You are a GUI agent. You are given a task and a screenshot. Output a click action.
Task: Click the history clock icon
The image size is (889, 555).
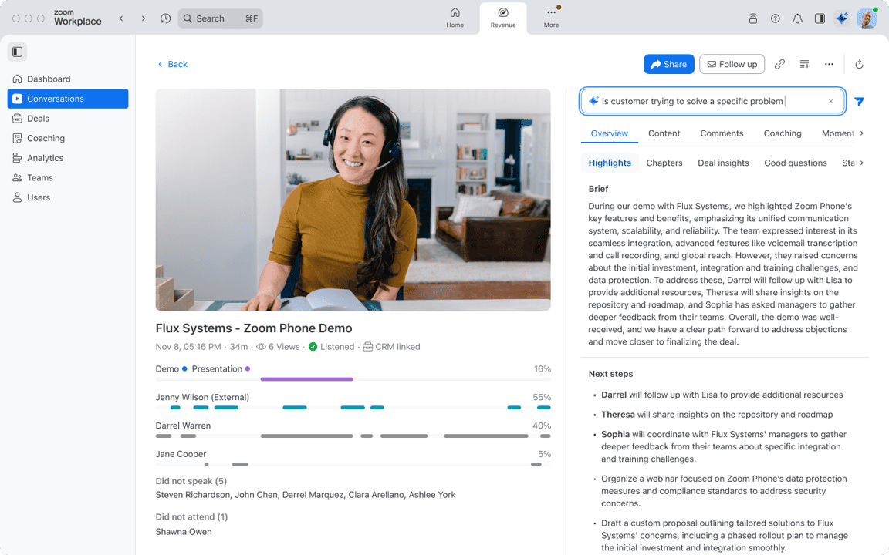(165, 18)
